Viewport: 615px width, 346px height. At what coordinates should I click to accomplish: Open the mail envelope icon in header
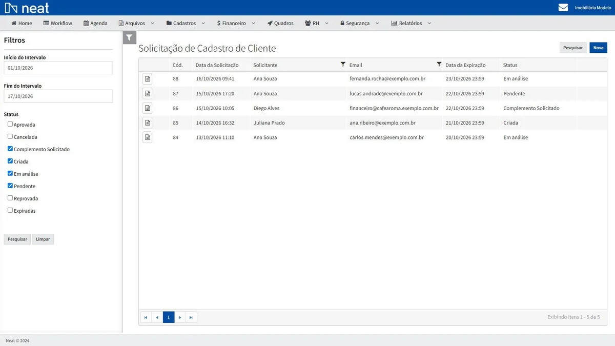click(x=563, y=8)
